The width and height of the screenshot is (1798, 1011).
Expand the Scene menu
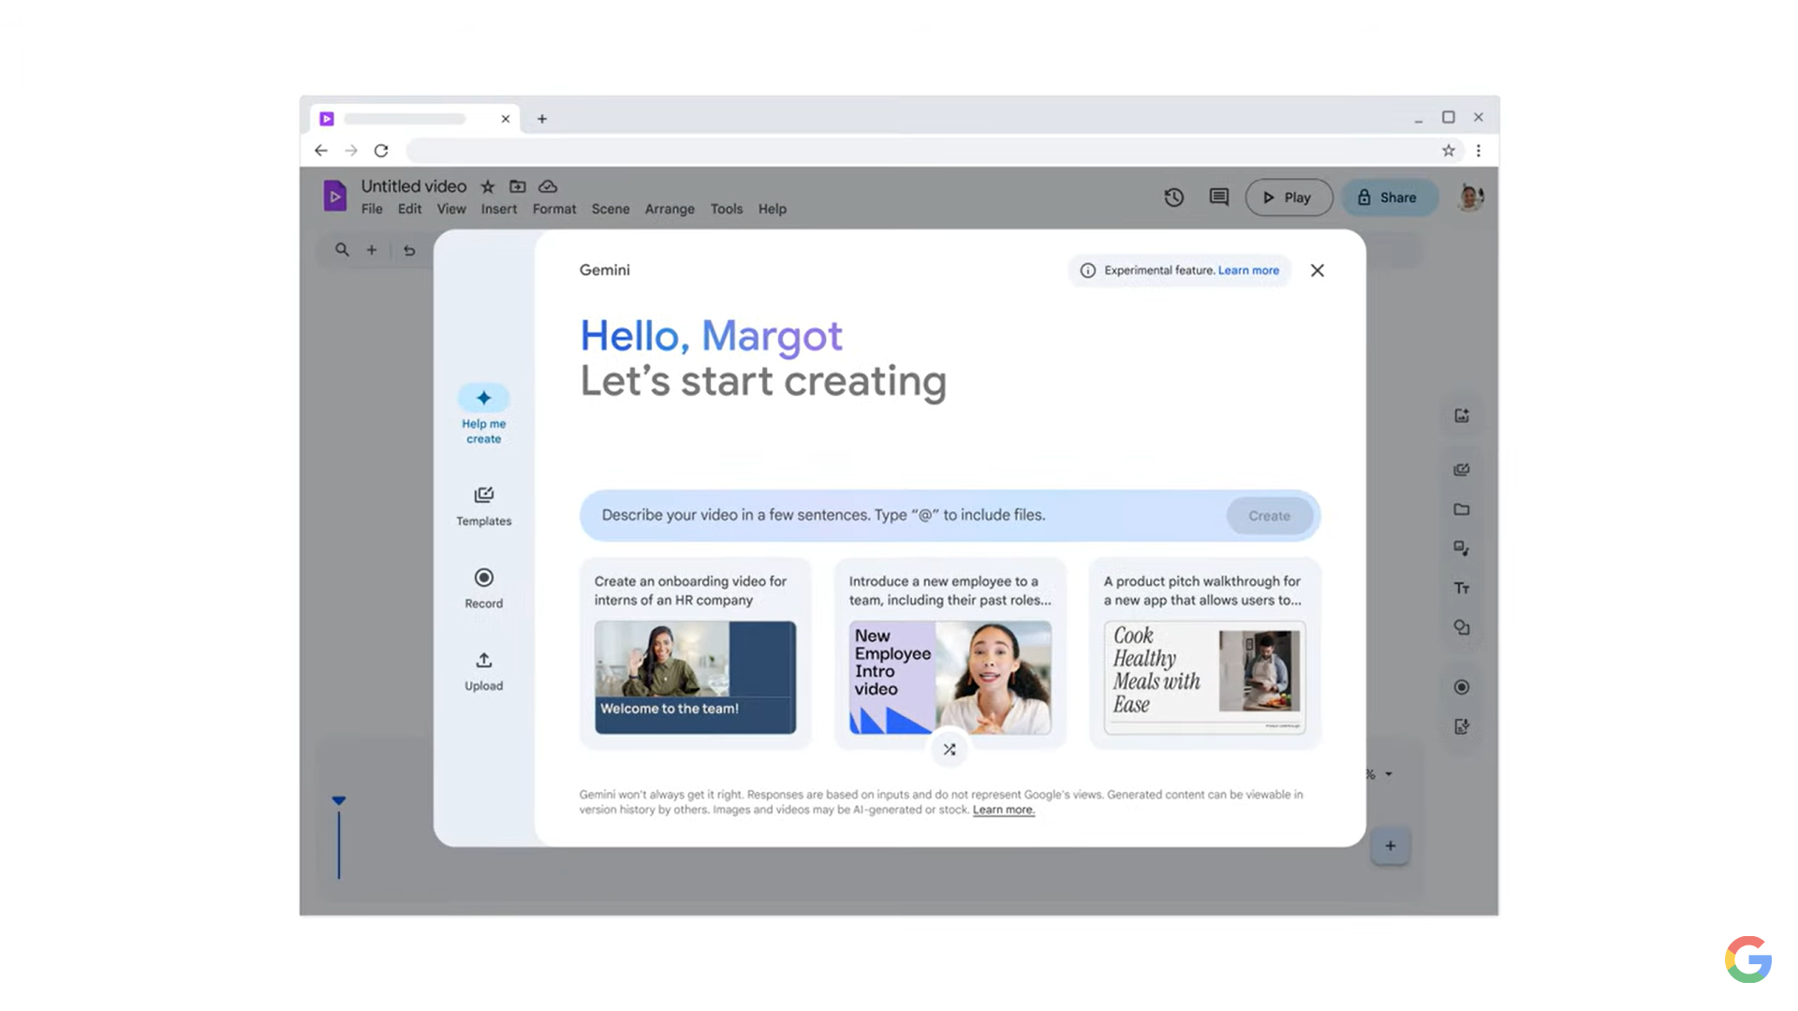coord(611,209)
